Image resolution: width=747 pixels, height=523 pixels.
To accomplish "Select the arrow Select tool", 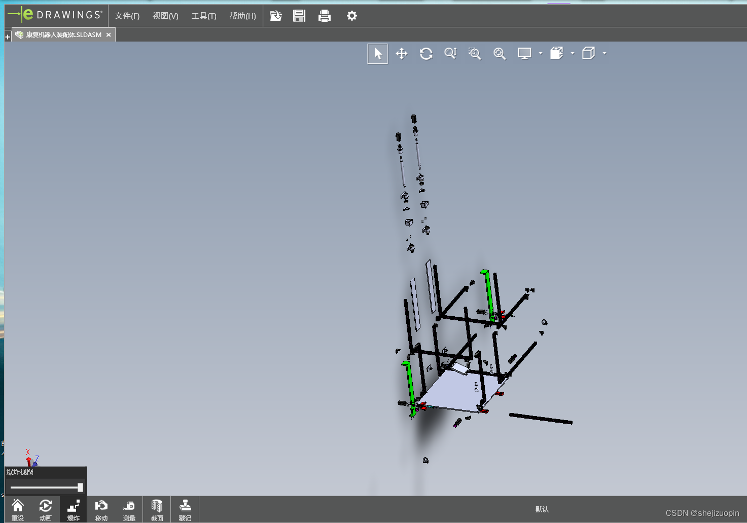I will [x=378, y=54].
